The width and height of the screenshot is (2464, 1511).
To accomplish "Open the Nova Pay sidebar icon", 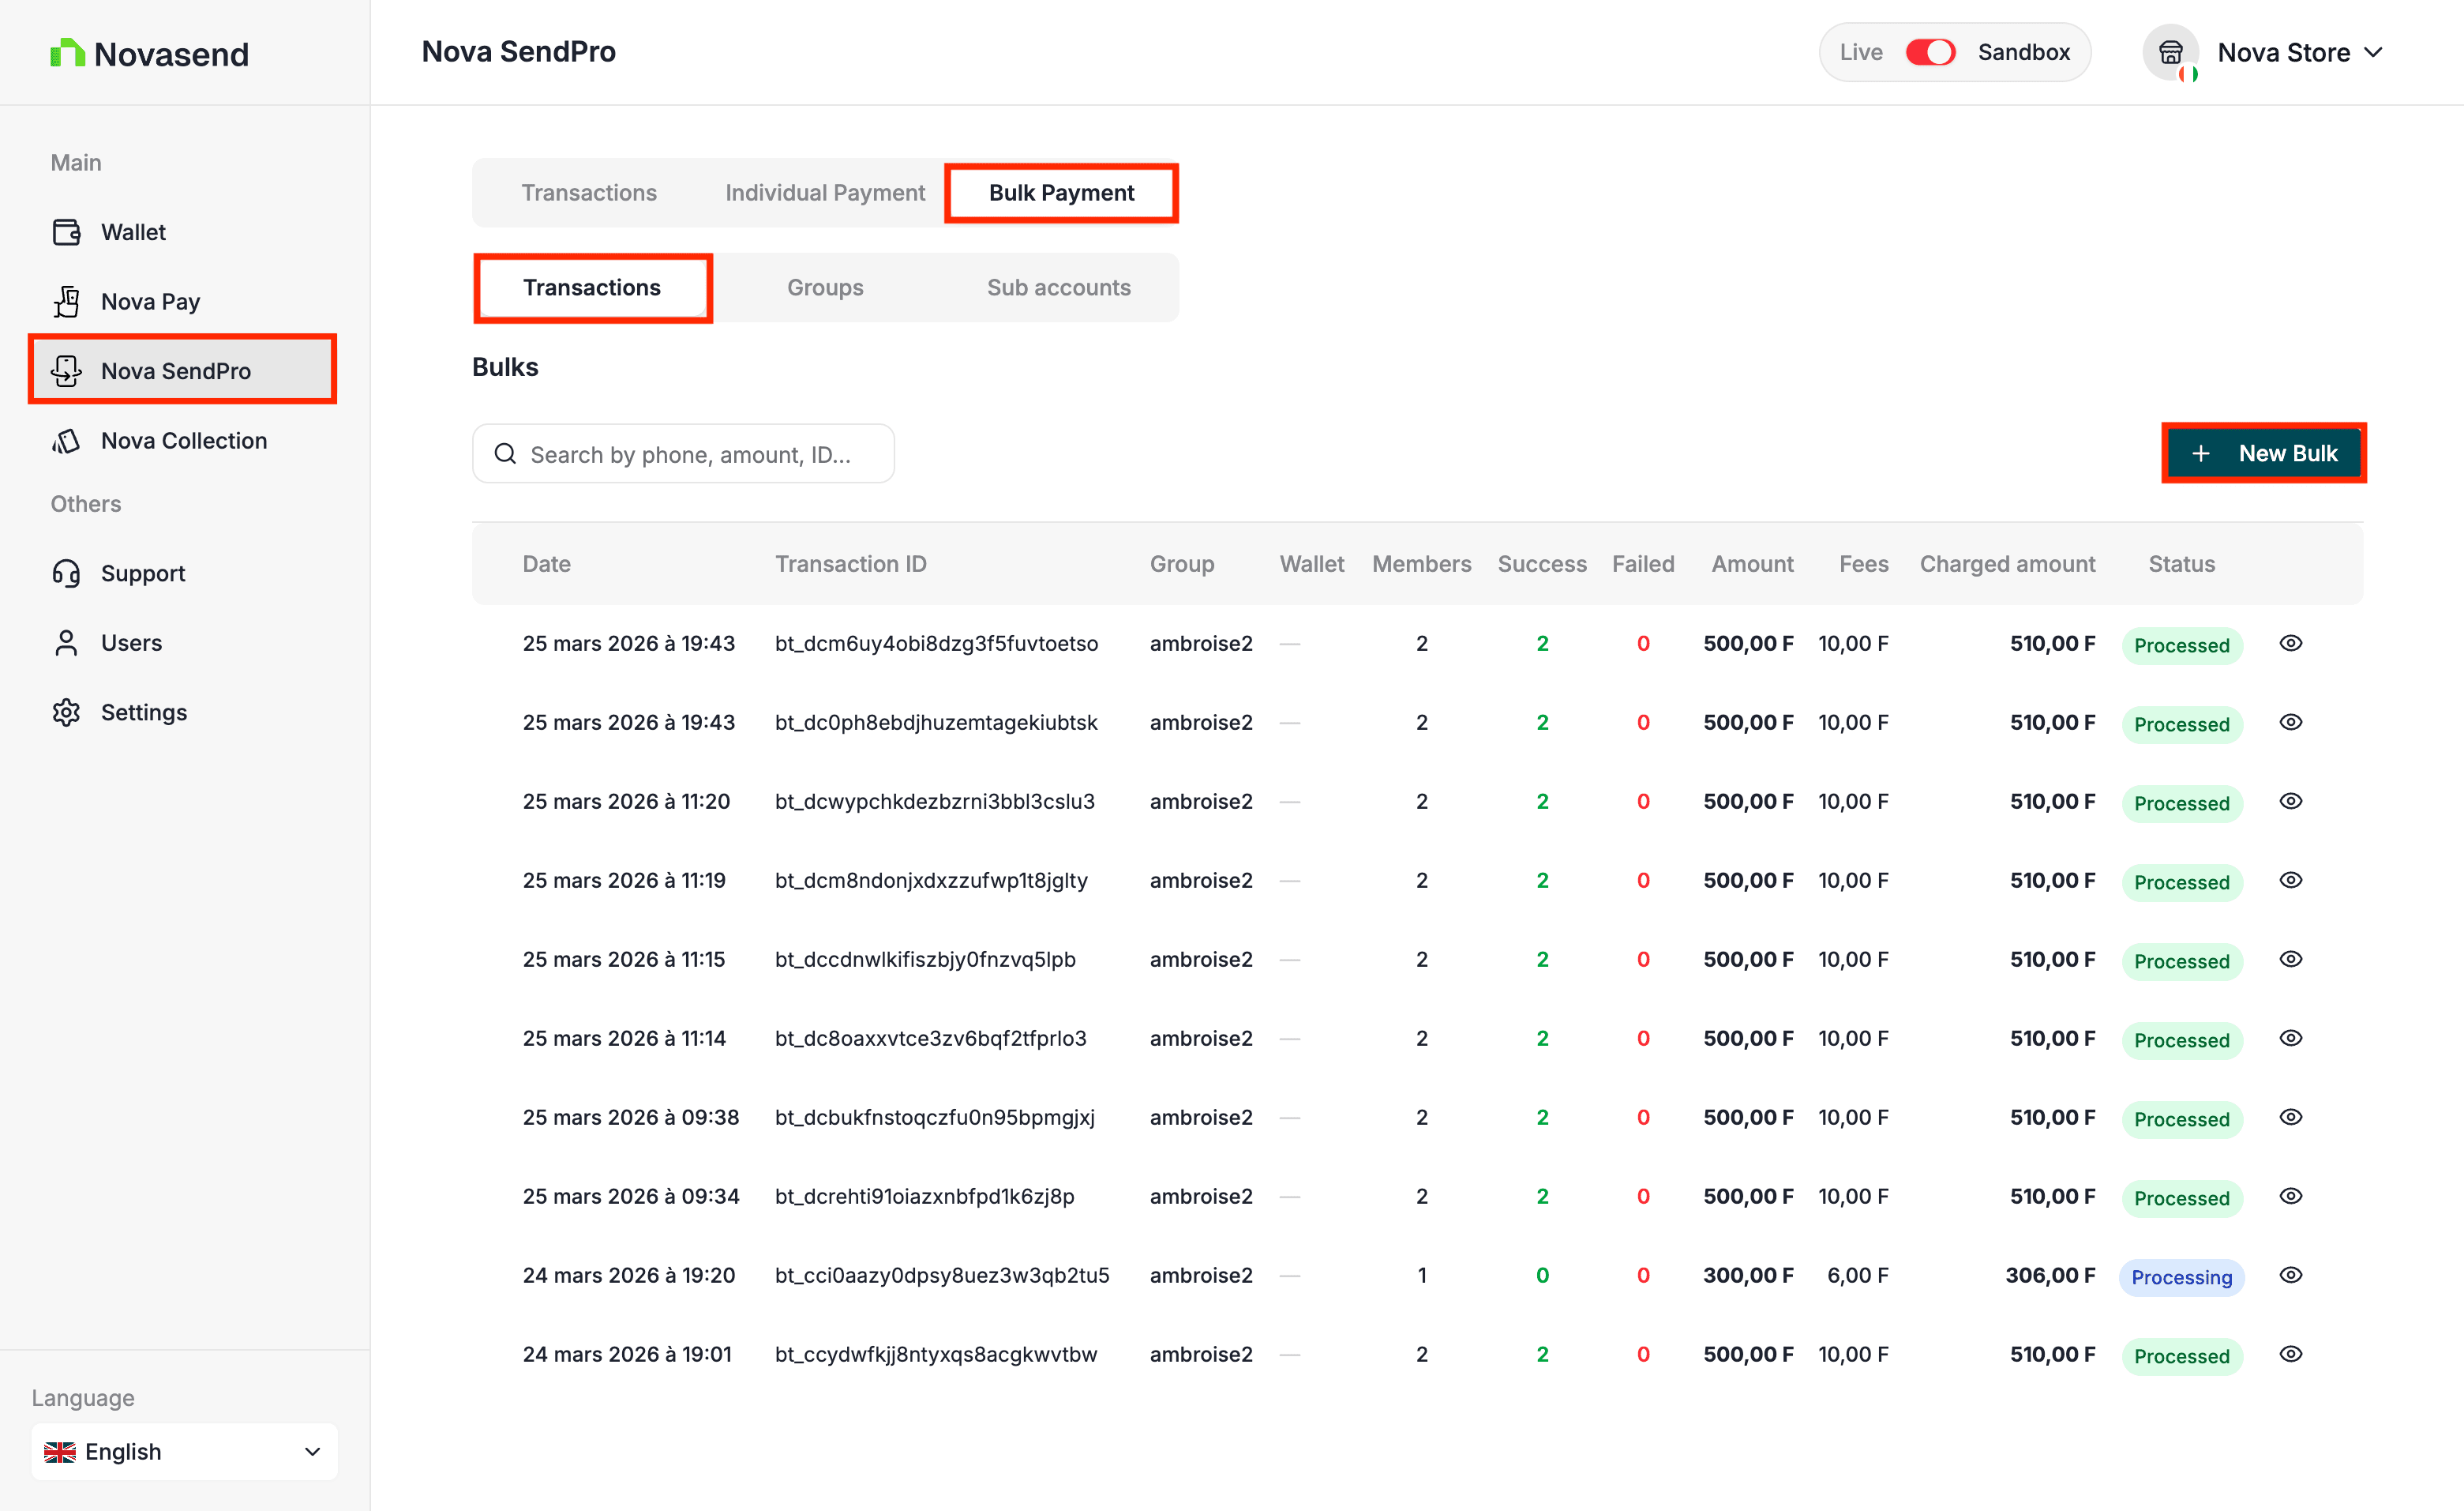I will click(66, 301).
